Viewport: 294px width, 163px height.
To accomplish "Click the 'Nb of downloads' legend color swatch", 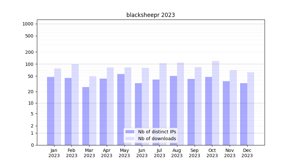I will [x=130, y=139].
